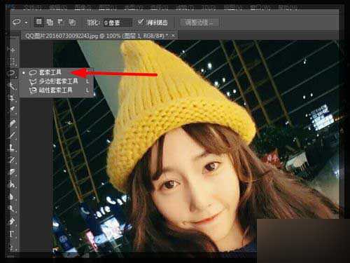This screenshot has width=350, height=263.
Task: Choose Intersect with Selection mode
Action: (72, 22)
